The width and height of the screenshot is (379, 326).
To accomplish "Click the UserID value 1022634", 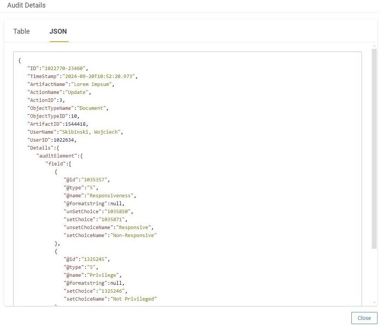I will (64, 140).
